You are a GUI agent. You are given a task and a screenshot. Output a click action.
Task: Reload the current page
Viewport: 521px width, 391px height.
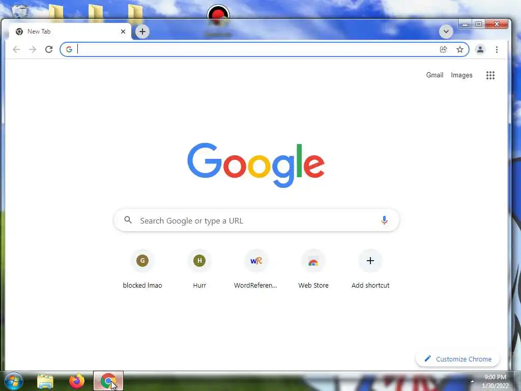coord(49,49)
